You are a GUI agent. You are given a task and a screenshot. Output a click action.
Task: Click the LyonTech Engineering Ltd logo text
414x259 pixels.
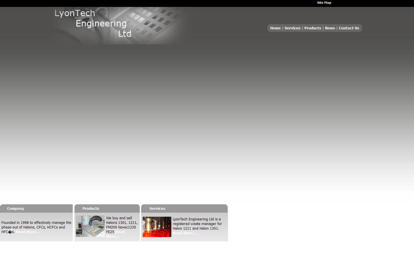click(x=93, y=23)
